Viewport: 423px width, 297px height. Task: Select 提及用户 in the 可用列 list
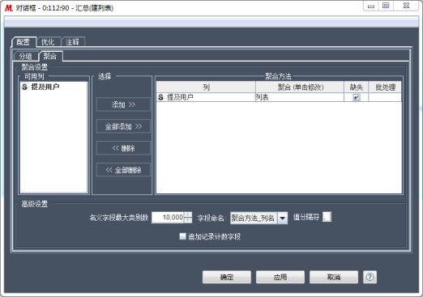(x=53, y=87)
